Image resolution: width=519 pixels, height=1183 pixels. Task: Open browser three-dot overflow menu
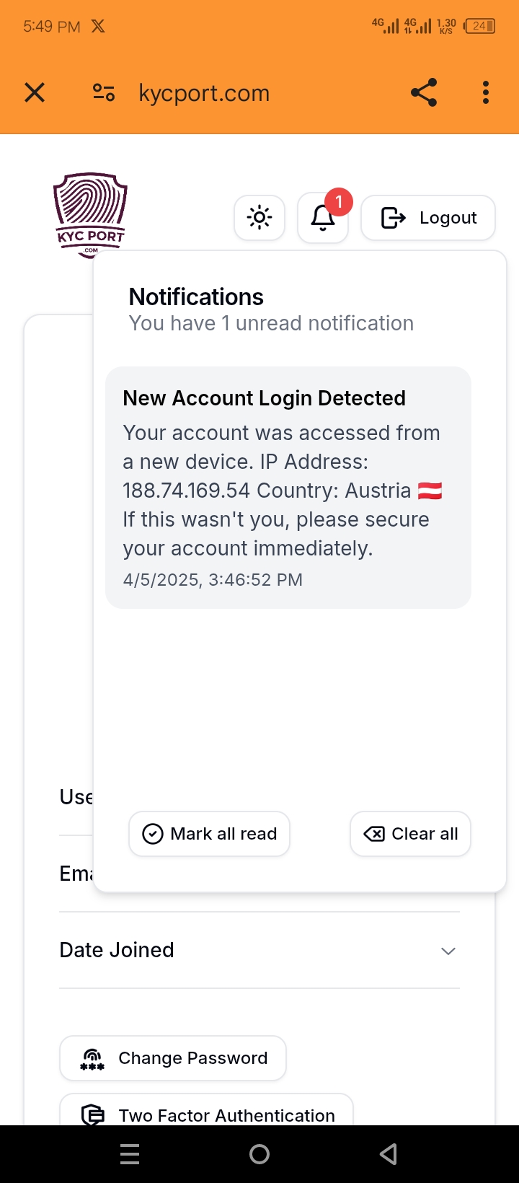pyautogui.click(x=486, y=93)
